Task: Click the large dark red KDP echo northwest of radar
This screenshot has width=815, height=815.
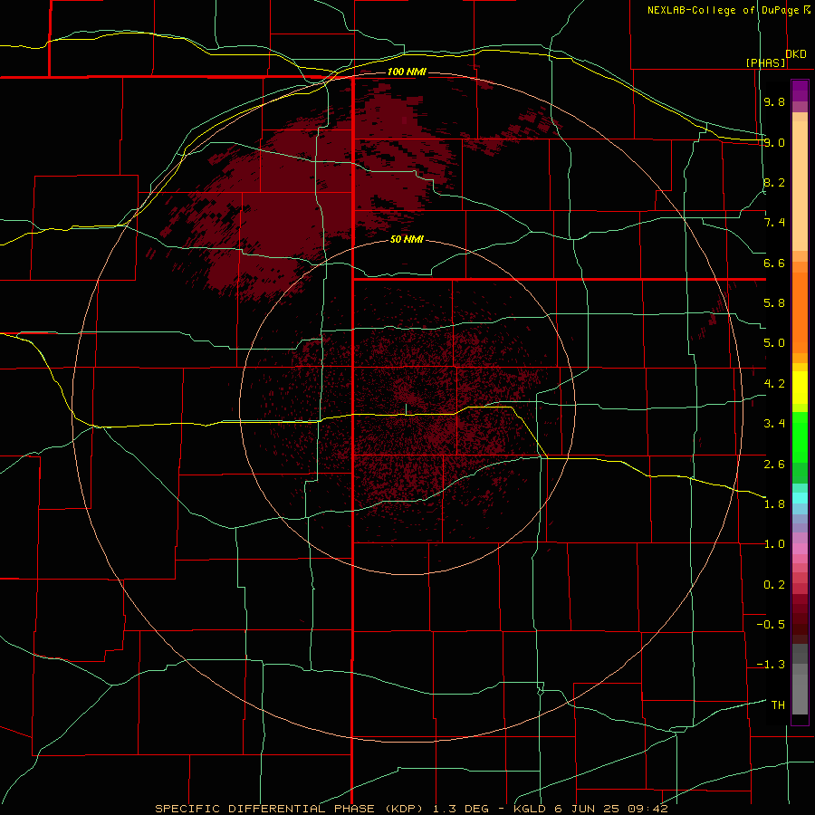Action: [x=291, y=208]
